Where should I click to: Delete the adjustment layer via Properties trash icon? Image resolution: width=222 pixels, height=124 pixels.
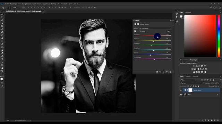pos(170,72)
